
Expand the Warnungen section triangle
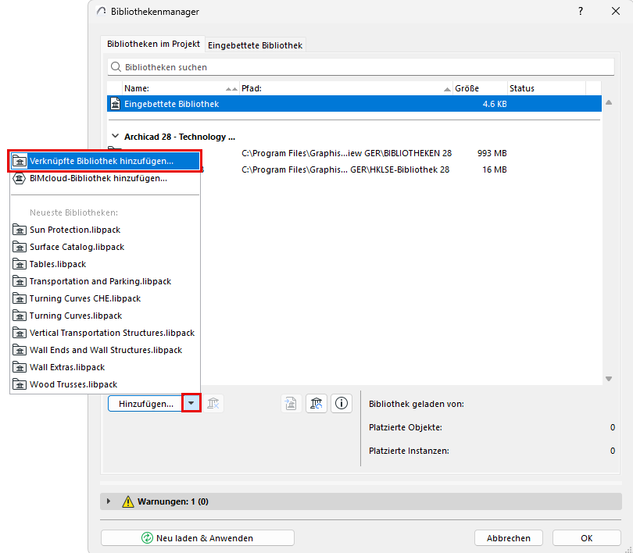click(109, 501)
